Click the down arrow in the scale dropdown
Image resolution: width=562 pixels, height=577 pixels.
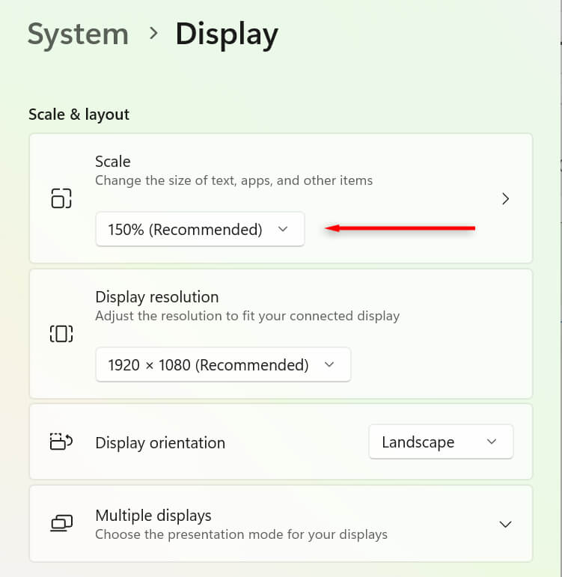tap(283, 230)
